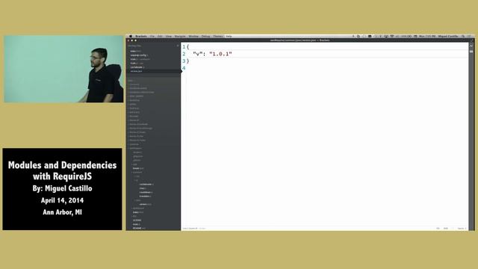This screenshot has width=478, height=269.
Task: Click the closing brace on line 3
Action: point(187,61)
